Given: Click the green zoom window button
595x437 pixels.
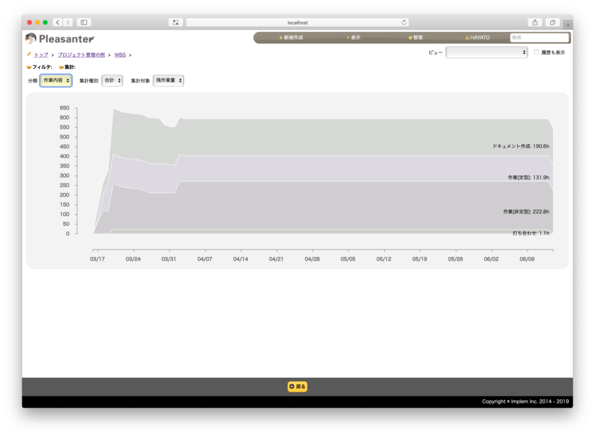Looking at the screenshot, I should [45, 23].
